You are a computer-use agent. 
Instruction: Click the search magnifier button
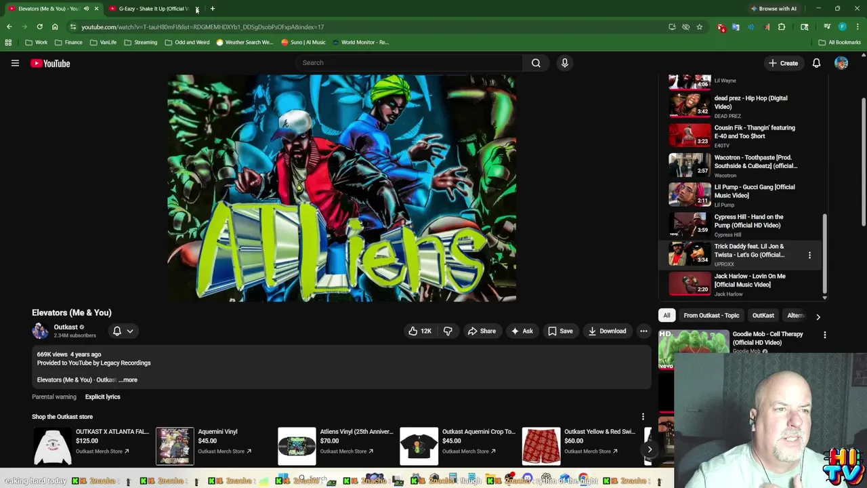(536, 63)
